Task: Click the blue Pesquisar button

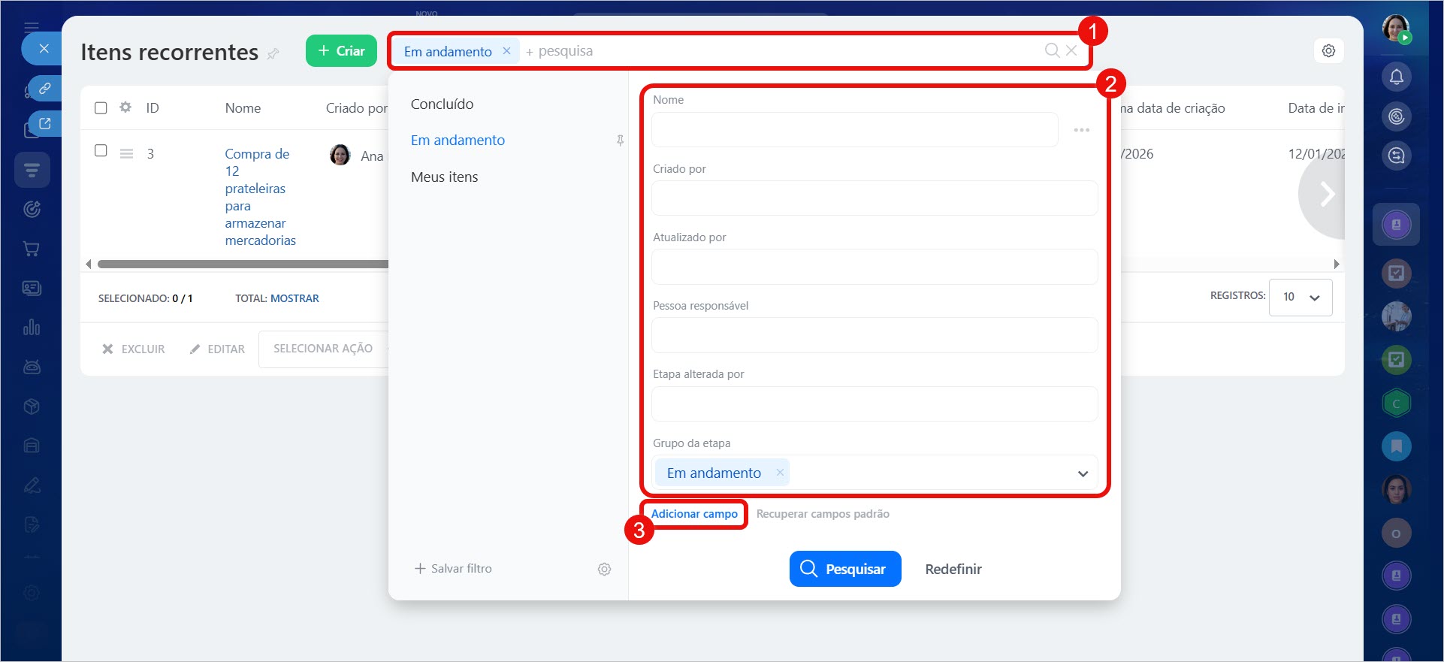Action: tap(844, 569)
